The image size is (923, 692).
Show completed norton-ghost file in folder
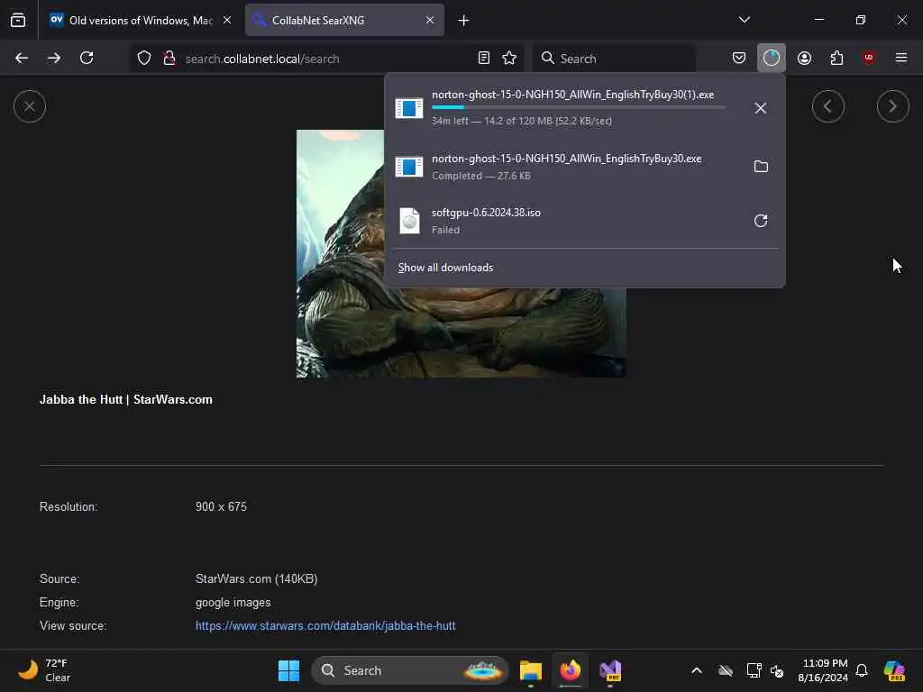point(761,167)
